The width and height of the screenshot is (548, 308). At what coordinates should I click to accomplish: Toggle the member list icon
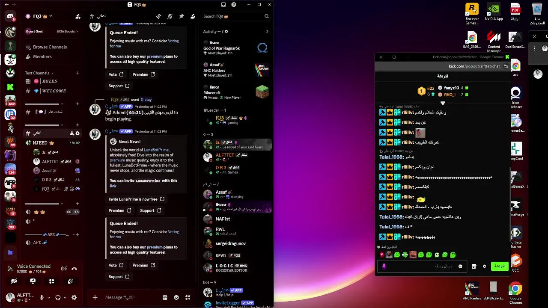(193, 16)
